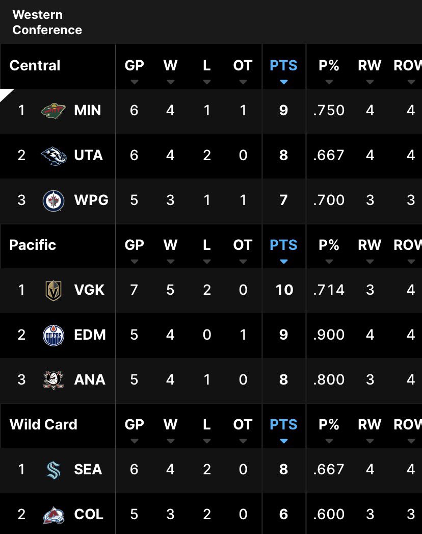The width and height of the screenshot is (422, 534).
Task: Sort Central division by GP column
Action: tap(134, 69)
